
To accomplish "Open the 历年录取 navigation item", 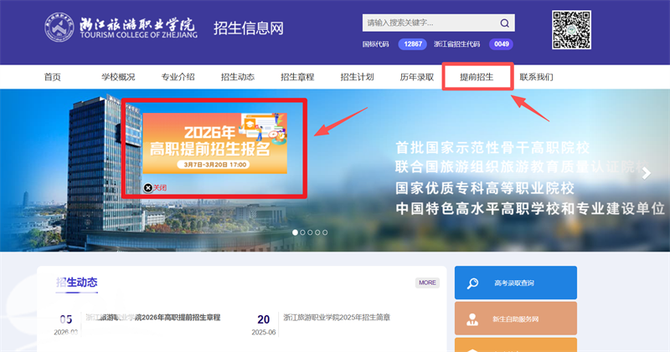I will click(x=416, y=77).
